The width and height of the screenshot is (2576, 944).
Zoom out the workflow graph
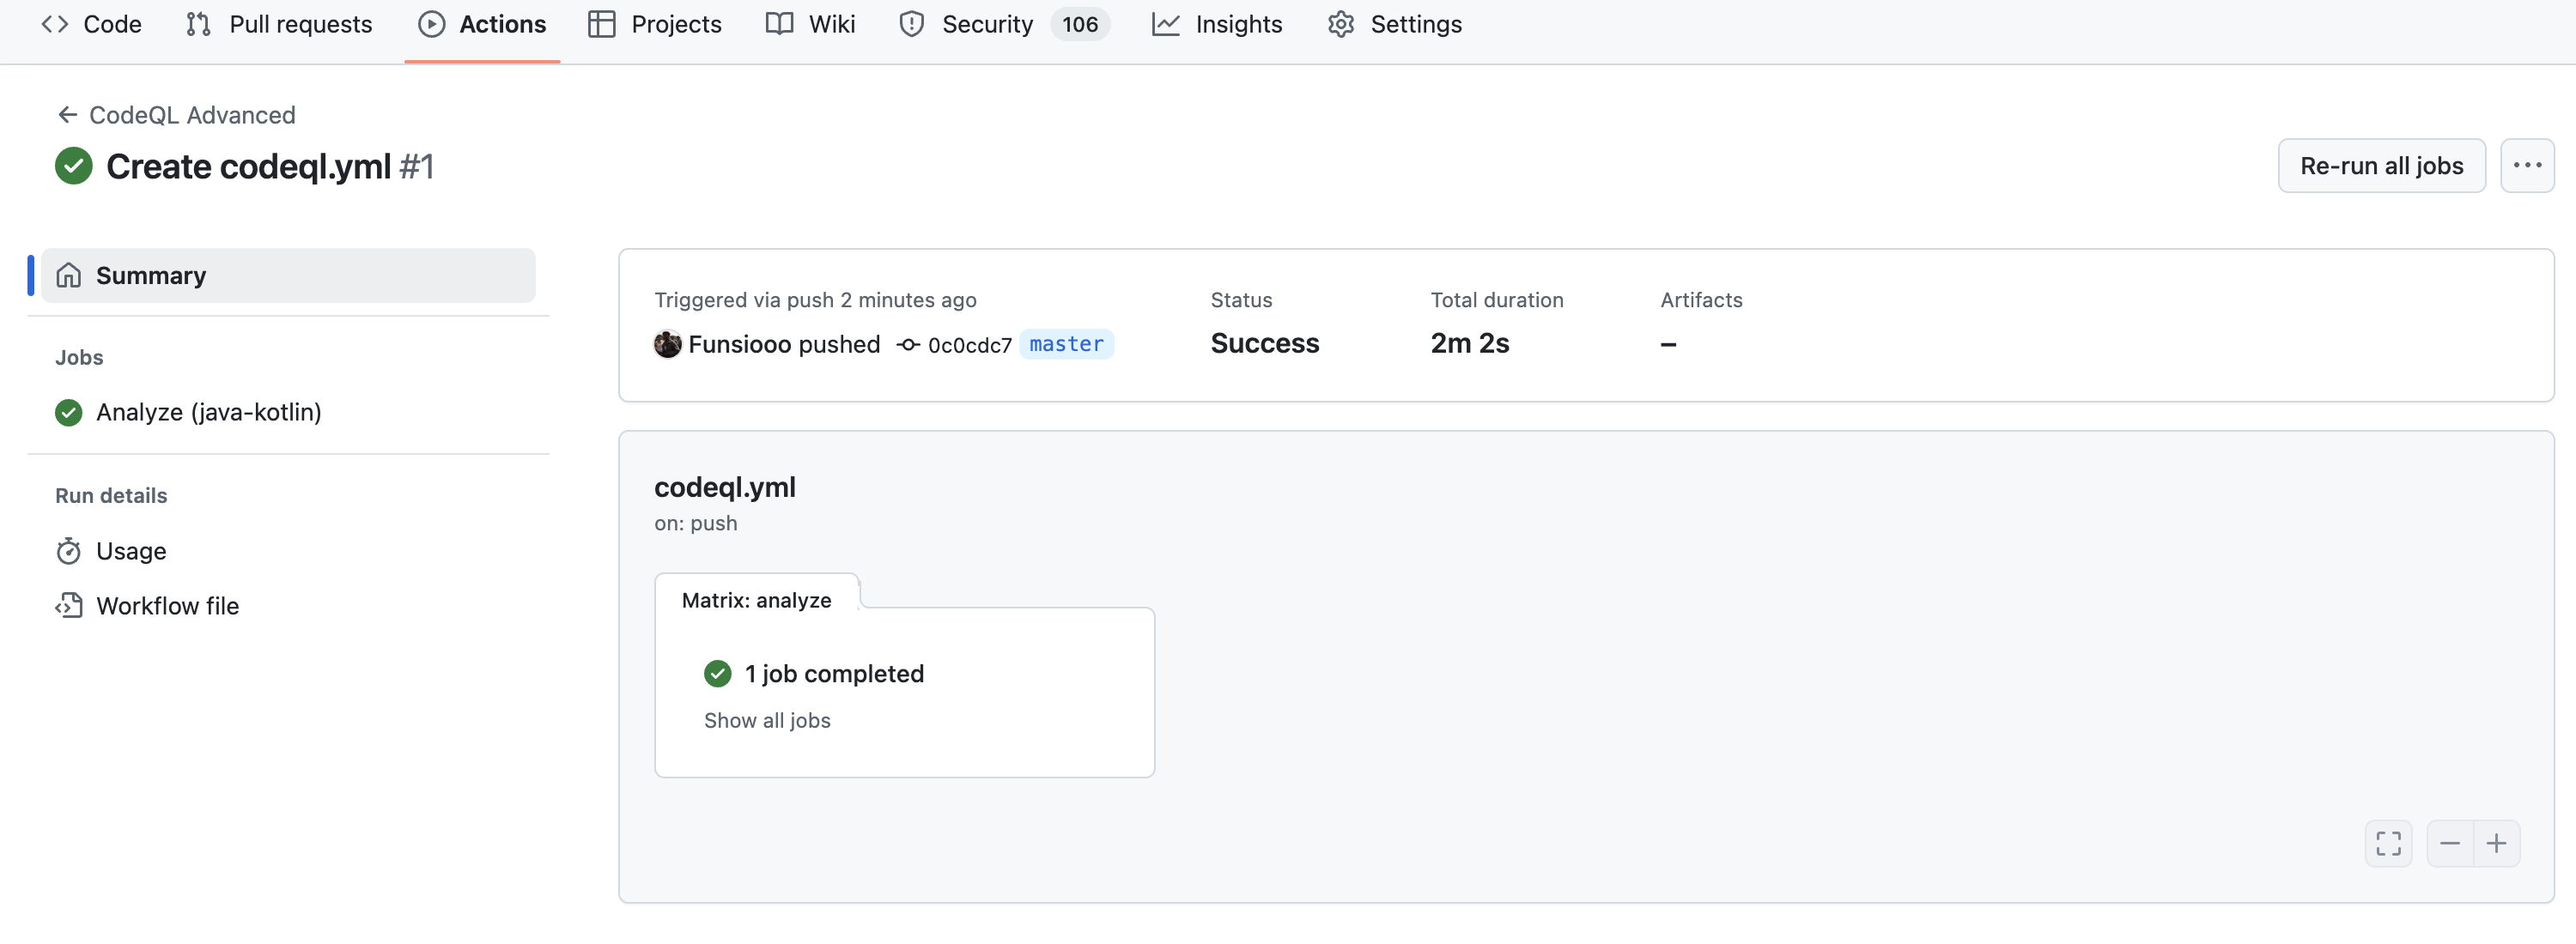coord(2449,843)
